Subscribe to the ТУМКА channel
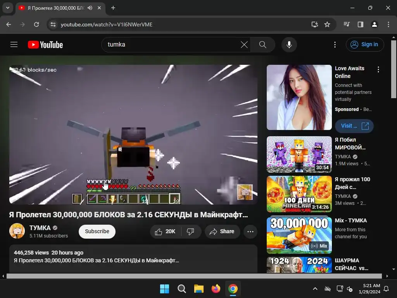The width and height of the screenshot is (397, 298). click(97, 231)
